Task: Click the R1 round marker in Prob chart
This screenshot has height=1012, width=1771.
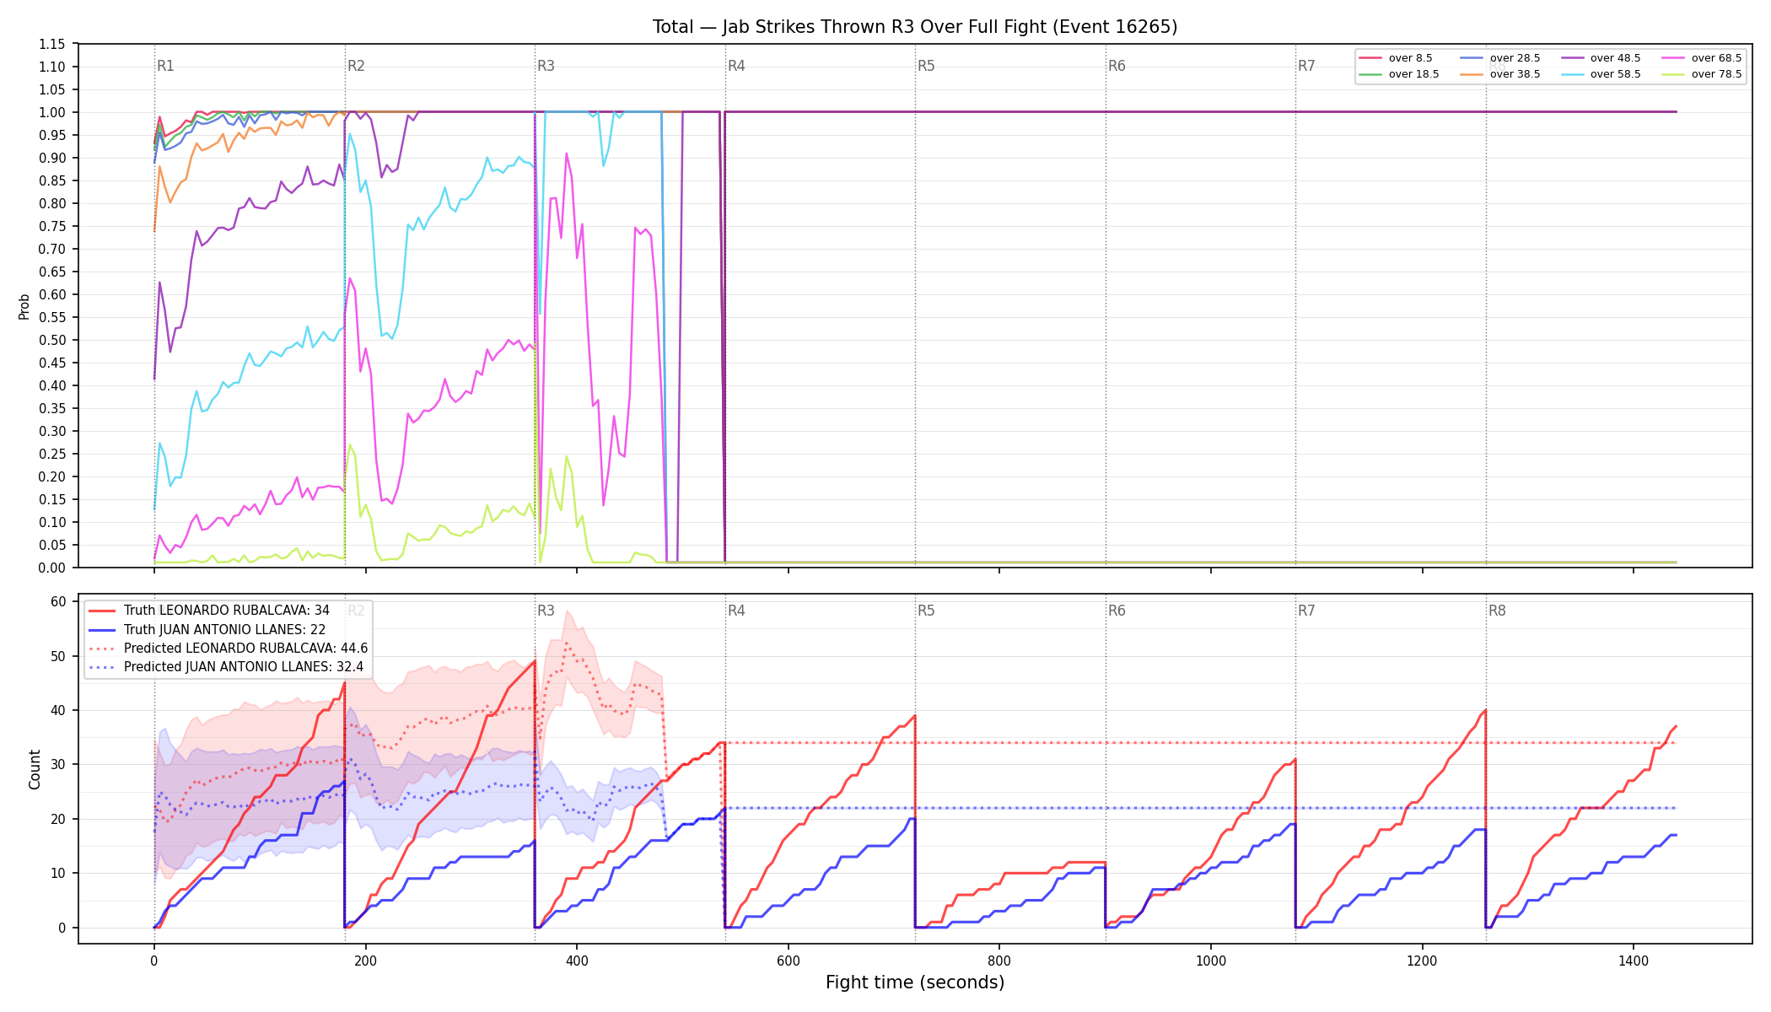Action: [x=166, y=66]
